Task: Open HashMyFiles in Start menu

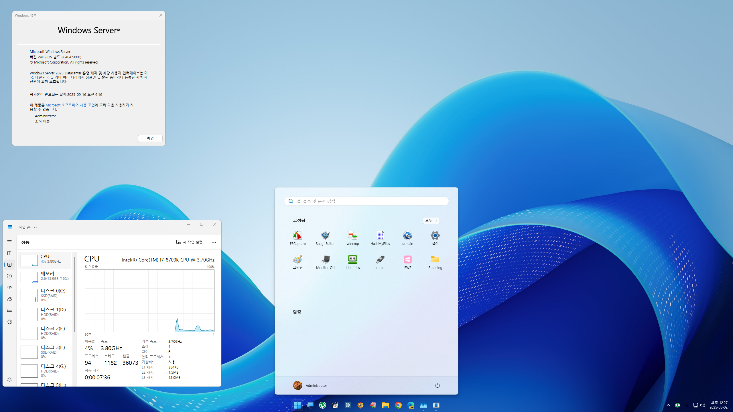Action: coord(380,238)
